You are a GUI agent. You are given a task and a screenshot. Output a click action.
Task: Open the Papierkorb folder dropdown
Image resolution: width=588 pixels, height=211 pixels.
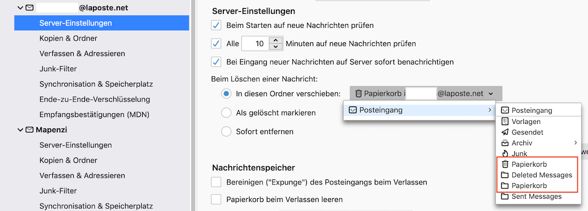click(425, 93)
